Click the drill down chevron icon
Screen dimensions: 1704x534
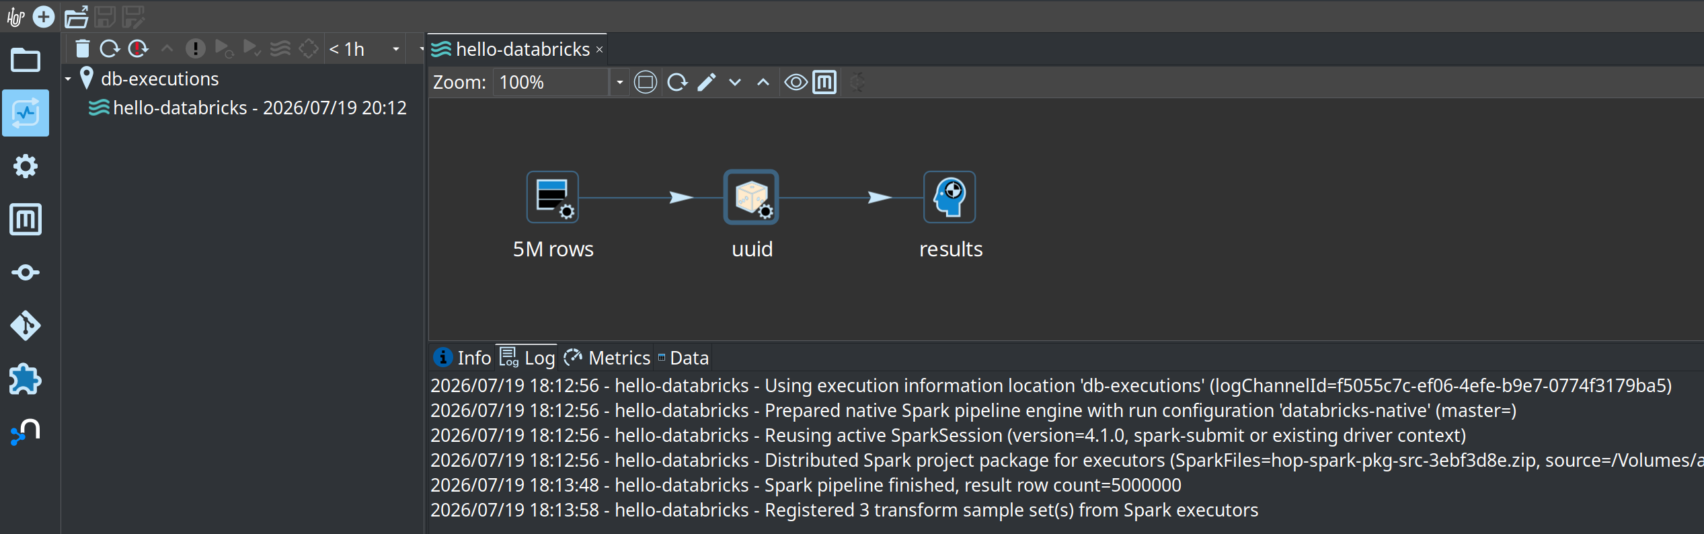(x=735, y=82)
